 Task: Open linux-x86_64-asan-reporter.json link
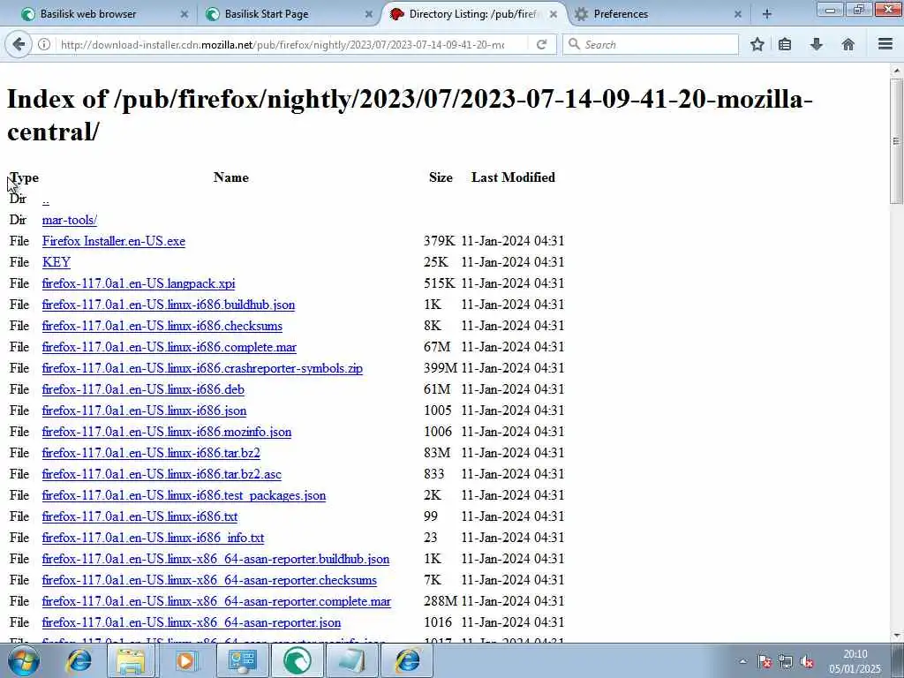coord(192,622)
